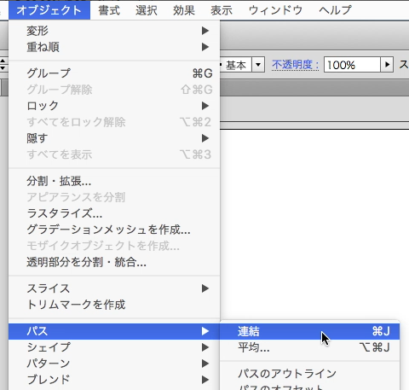Expand the 重ね順 submenu
This screenshot has width=409, height=390.
(x=114, y=47)
